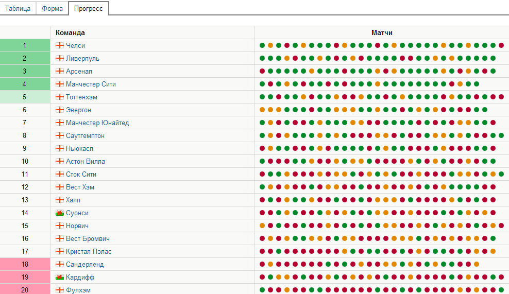Screen dimensions: 509x294
Task: Click Сандерленд's last match dot
Action: point(477,264)
